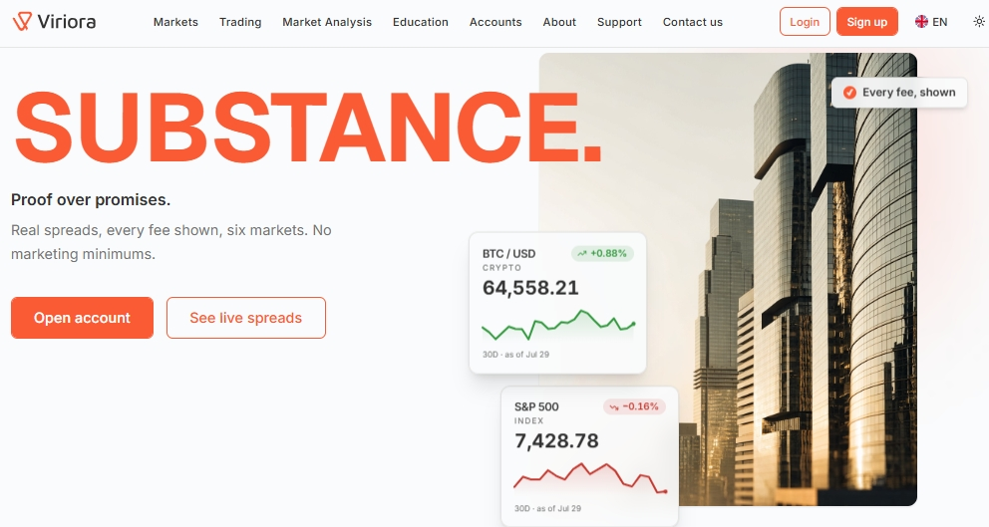Viewport: 989px width, 527px height.
Task: Open the Markets menu
Action: point(175,22)
